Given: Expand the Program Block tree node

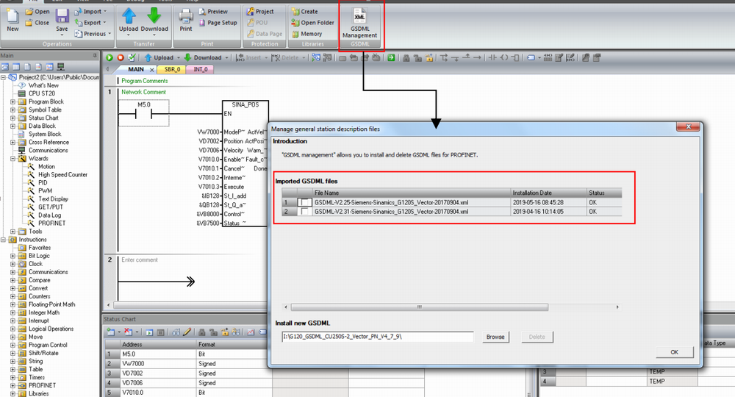Looking at the screenshot, I should (x=12, y=101).
